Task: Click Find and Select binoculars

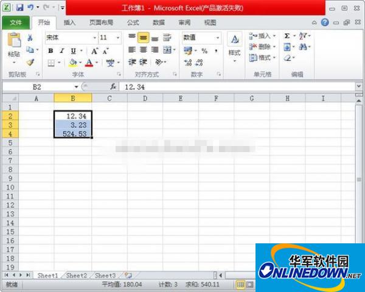Action: pos(303,47)
